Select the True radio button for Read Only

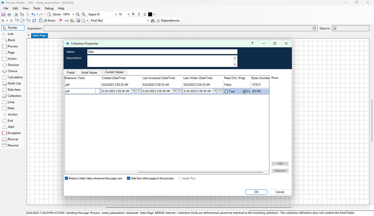point(226,91)
